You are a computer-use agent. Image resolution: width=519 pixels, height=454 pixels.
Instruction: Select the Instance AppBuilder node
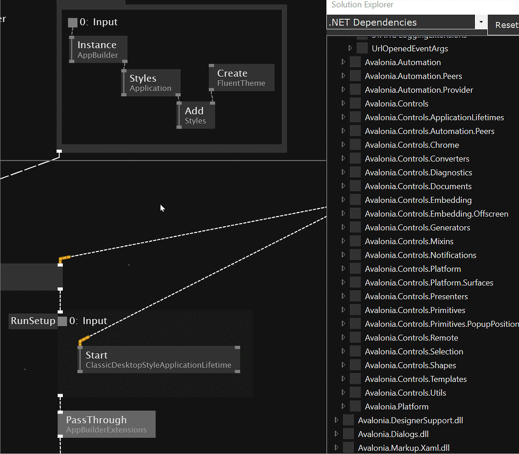pos(96,49)
